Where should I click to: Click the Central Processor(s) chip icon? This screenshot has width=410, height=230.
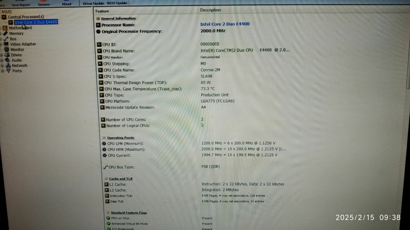click(4, 17)
